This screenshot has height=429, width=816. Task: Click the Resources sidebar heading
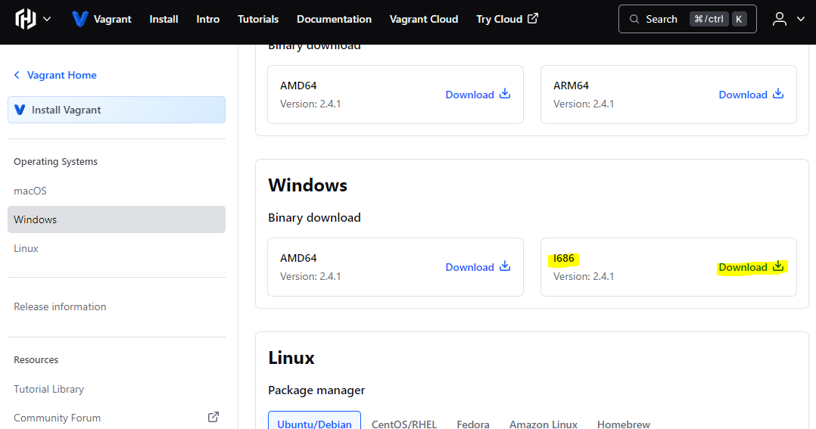coord(36,360)
